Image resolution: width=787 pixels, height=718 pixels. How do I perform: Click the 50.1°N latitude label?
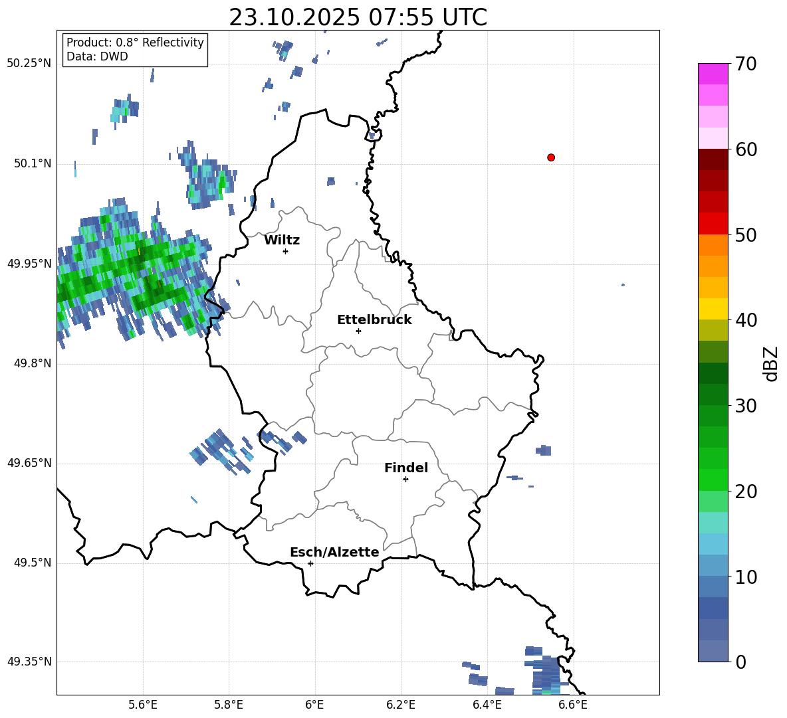pos(33,164)
